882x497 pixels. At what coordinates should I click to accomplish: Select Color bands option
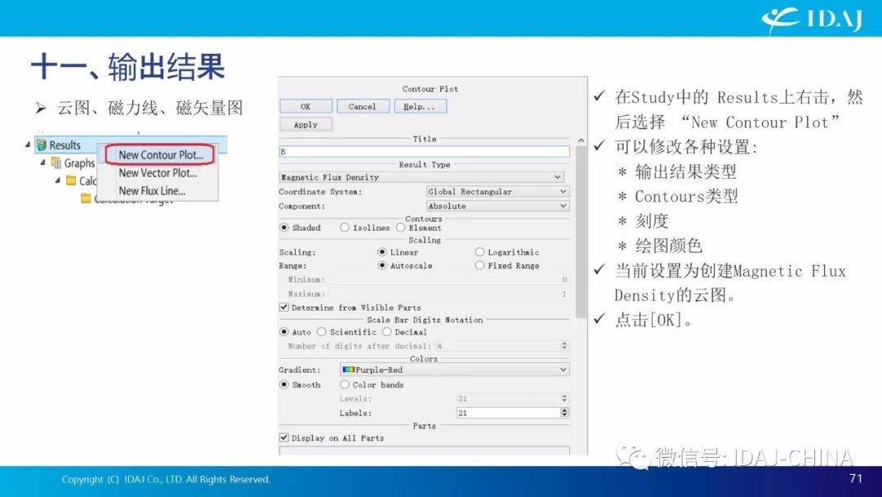tap(345, 384)
